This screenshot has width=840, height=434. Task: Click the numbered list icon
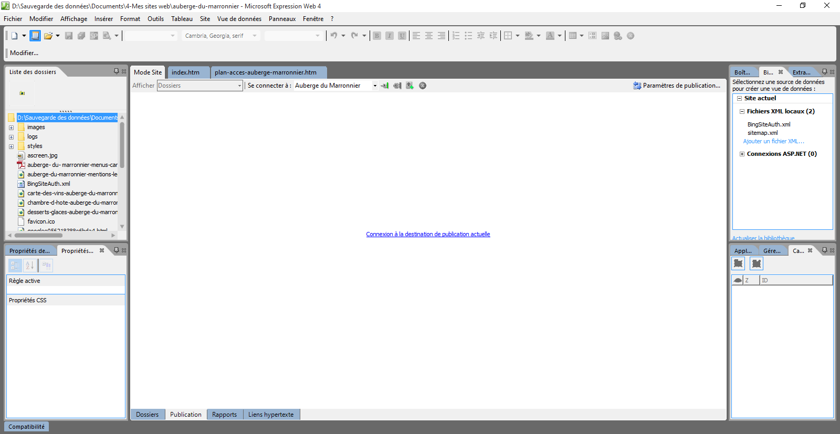click(x=456, y=36)
